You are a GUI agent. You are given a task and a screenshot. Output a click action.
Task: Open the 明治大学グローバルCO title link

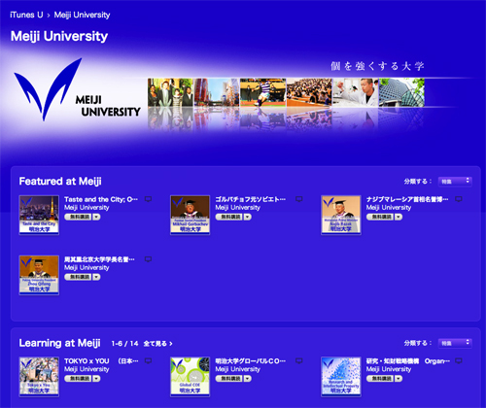point(251,361)
